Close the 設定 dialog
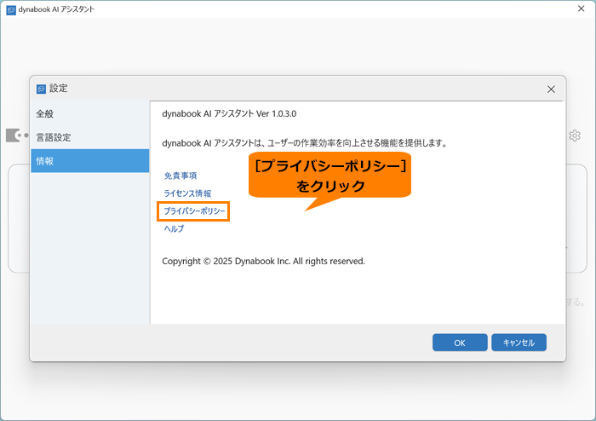 tap(551, 89)
